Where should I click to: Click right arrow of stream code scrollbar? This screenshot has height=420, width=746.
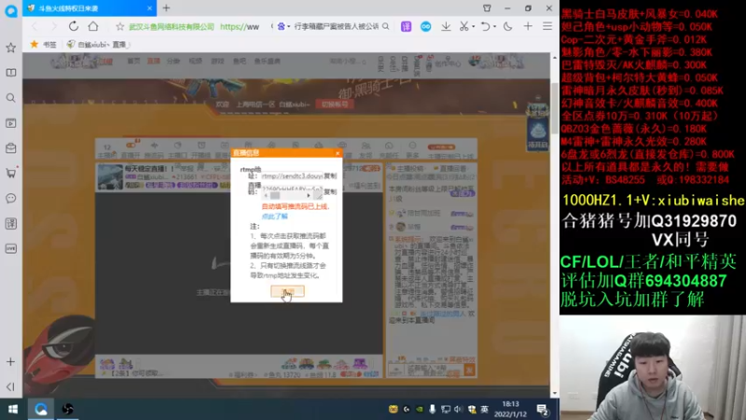tap(309, 196)
